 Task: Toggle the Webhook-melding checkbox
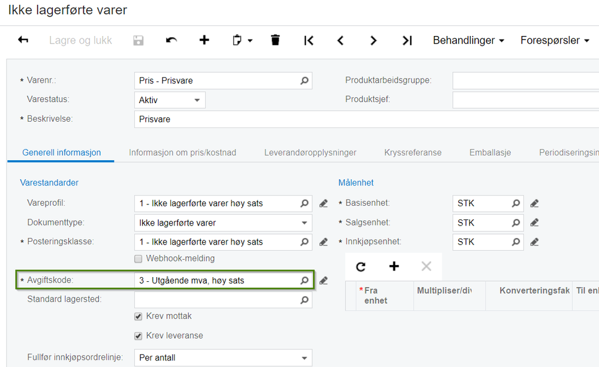click(139, 259)
